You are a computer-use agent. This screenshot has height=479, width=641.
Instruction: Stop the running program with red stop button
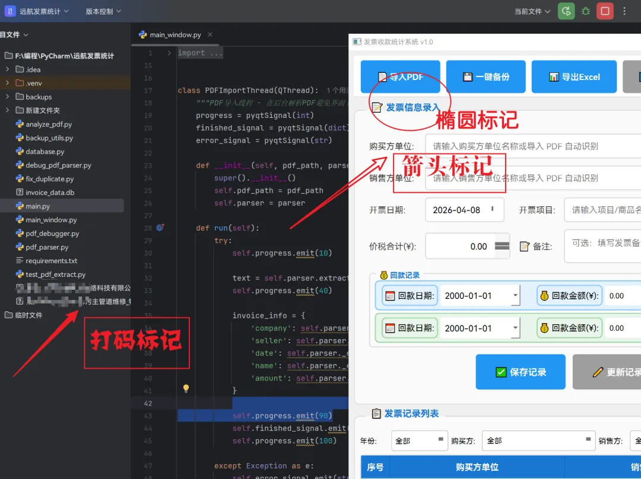point(605,11)
